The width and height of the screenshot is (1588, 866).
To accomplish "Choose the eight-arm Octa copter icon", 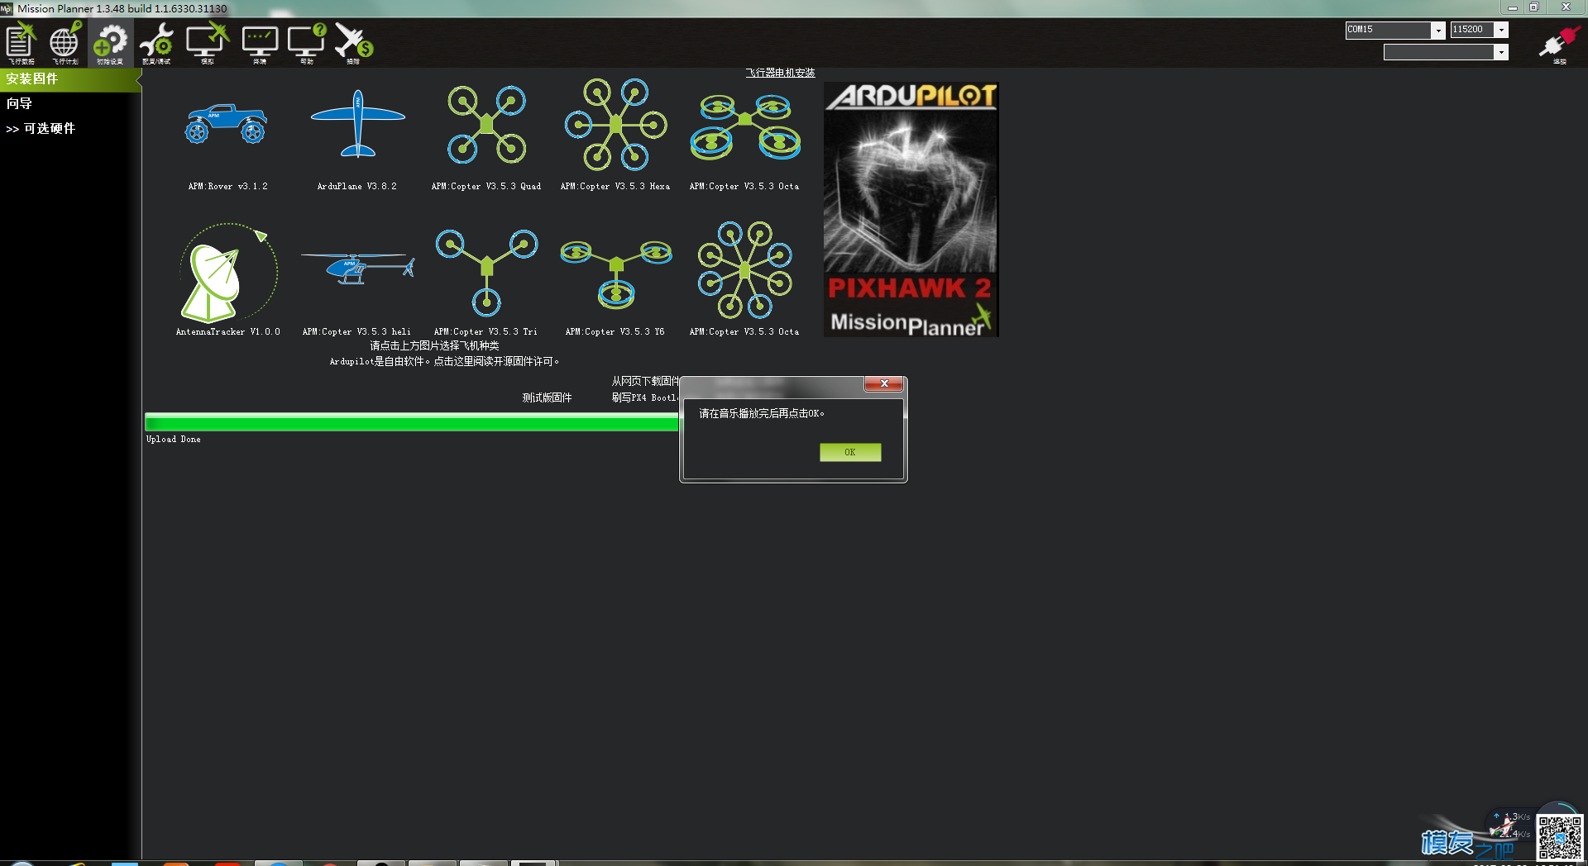I will tap(745, 269).
